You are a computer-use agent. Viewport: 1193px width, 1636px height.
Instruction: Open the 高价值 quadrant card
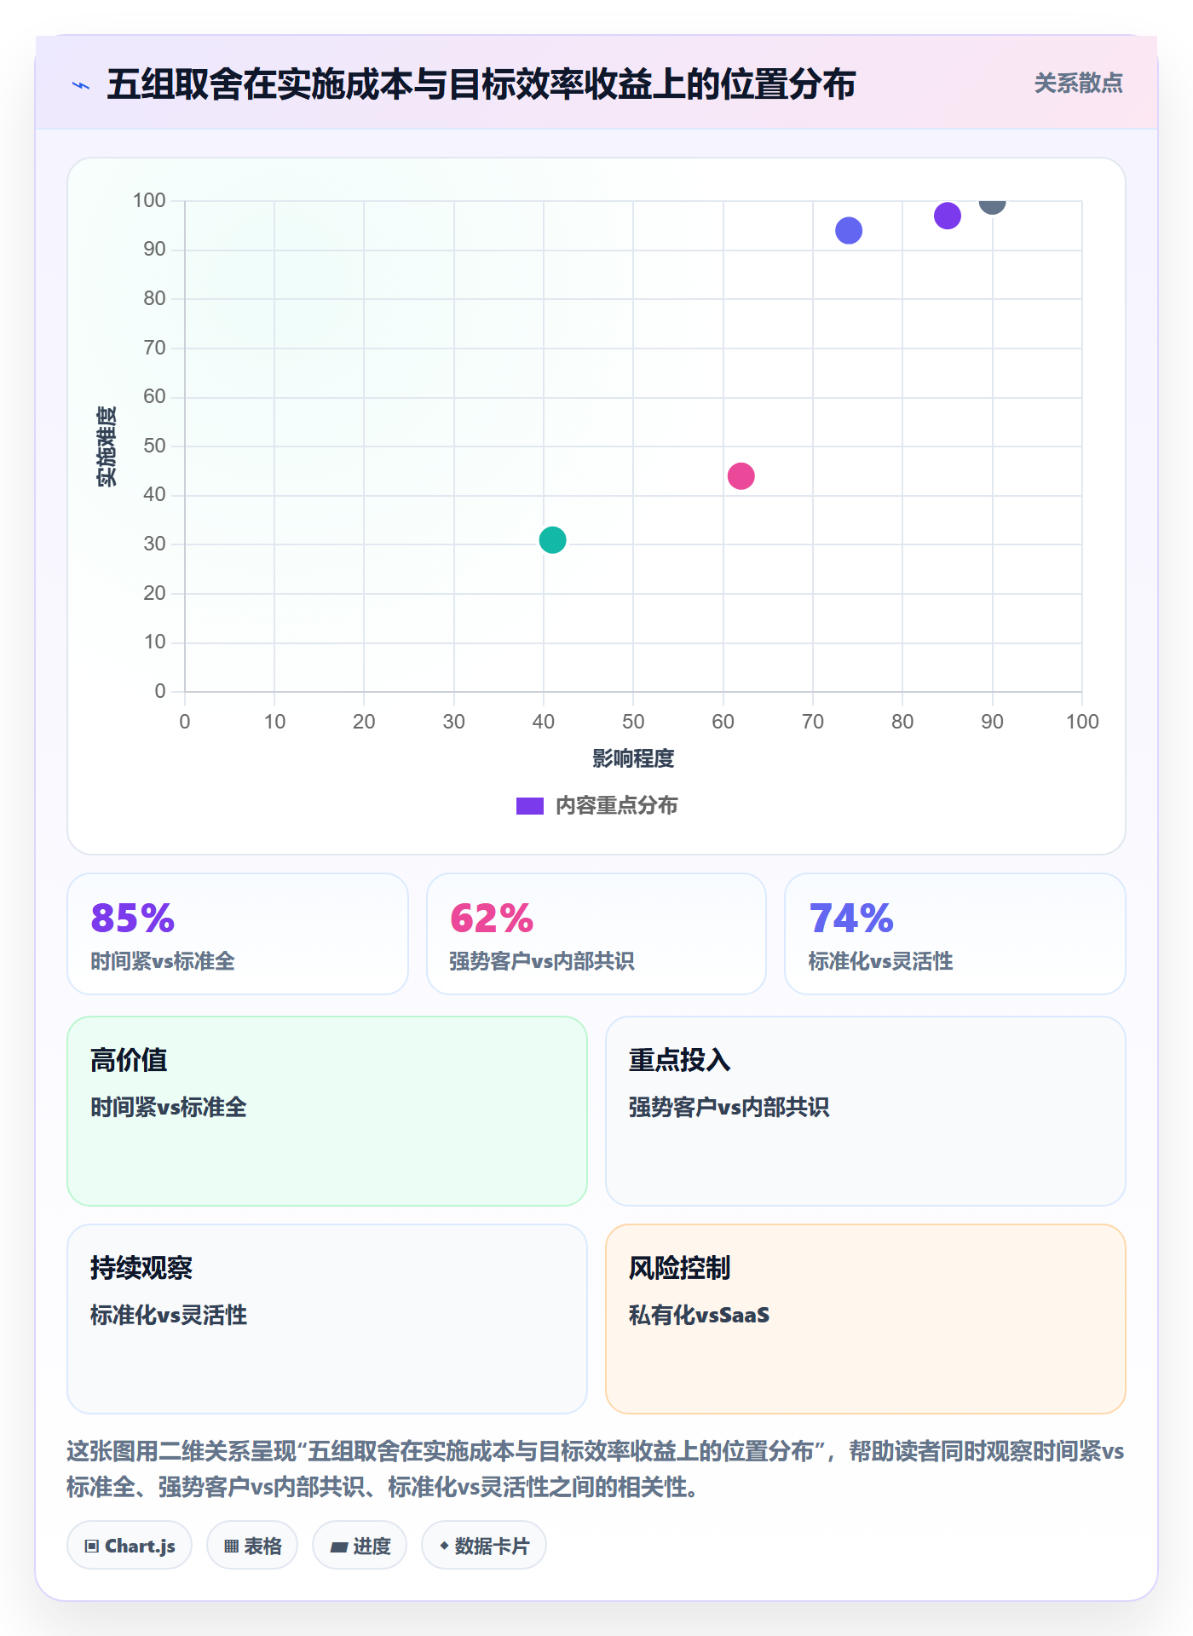(x=327, y=1111)
